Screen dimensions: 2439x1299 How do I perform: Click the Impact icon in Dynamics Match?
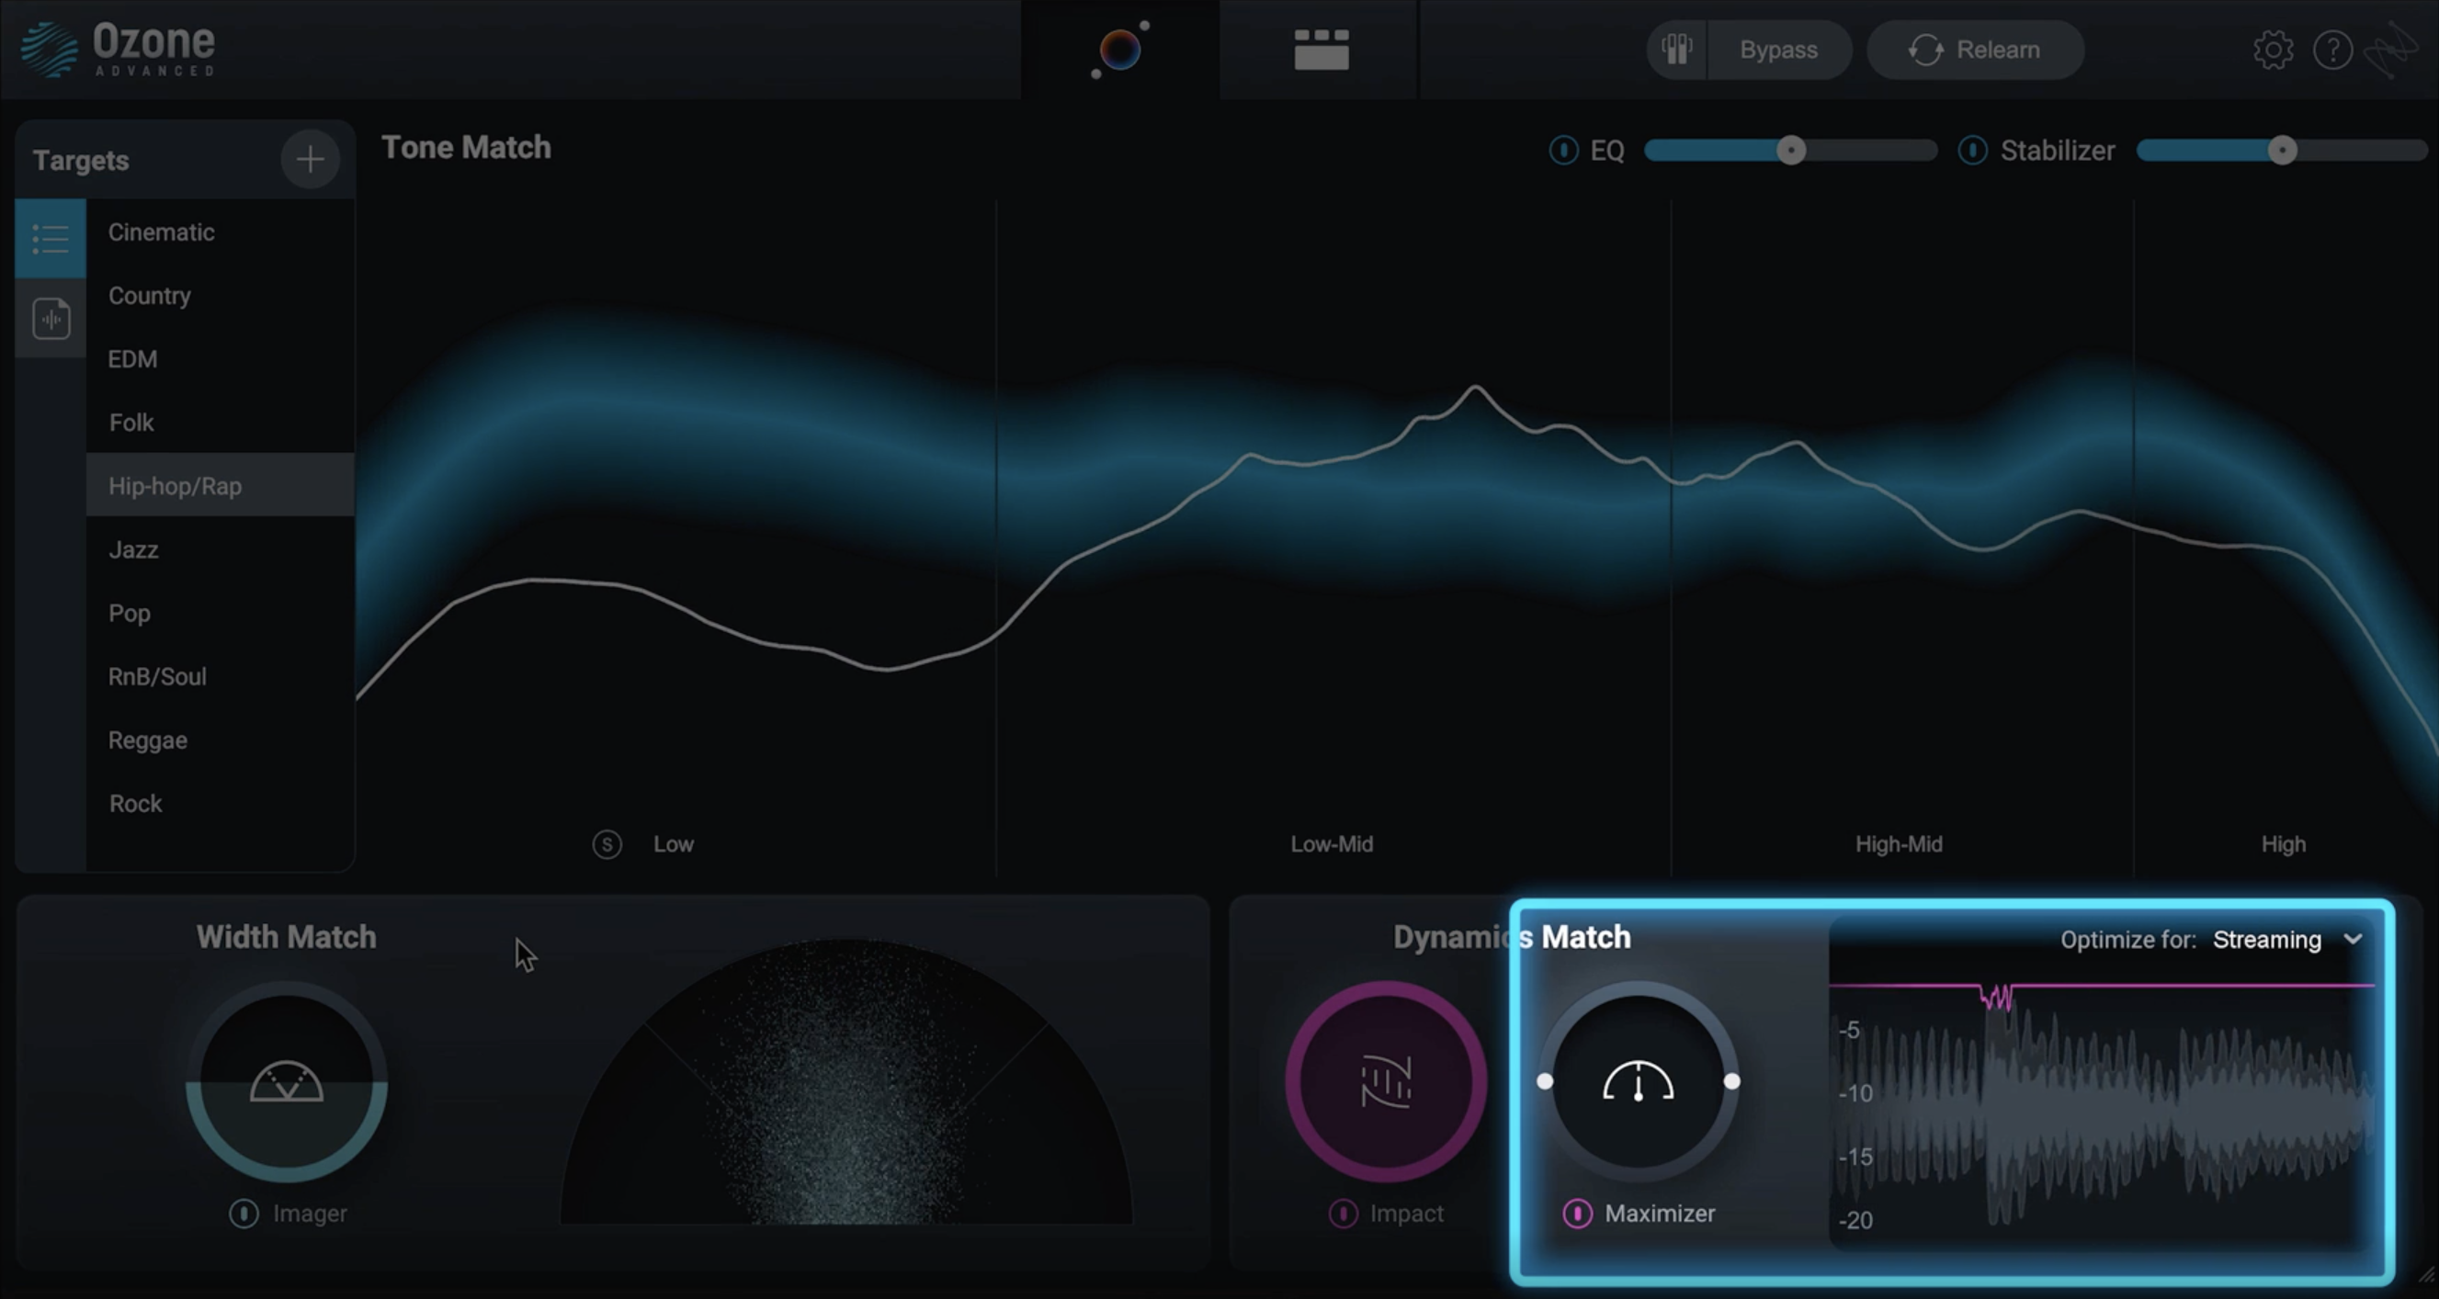coord(1386,1081)
